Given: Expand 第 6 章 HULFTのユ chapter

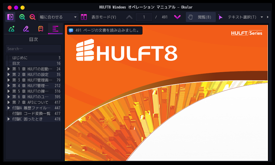Looking at the screenshot, I should 9,97.
